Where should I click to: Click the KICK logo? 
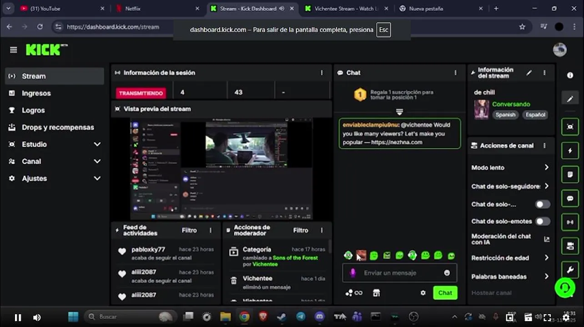point(46,50)
